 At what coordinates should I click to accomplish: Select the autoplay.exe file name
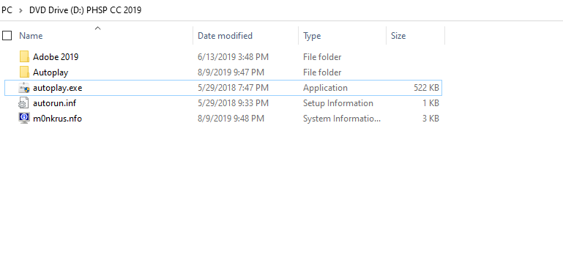57,88
